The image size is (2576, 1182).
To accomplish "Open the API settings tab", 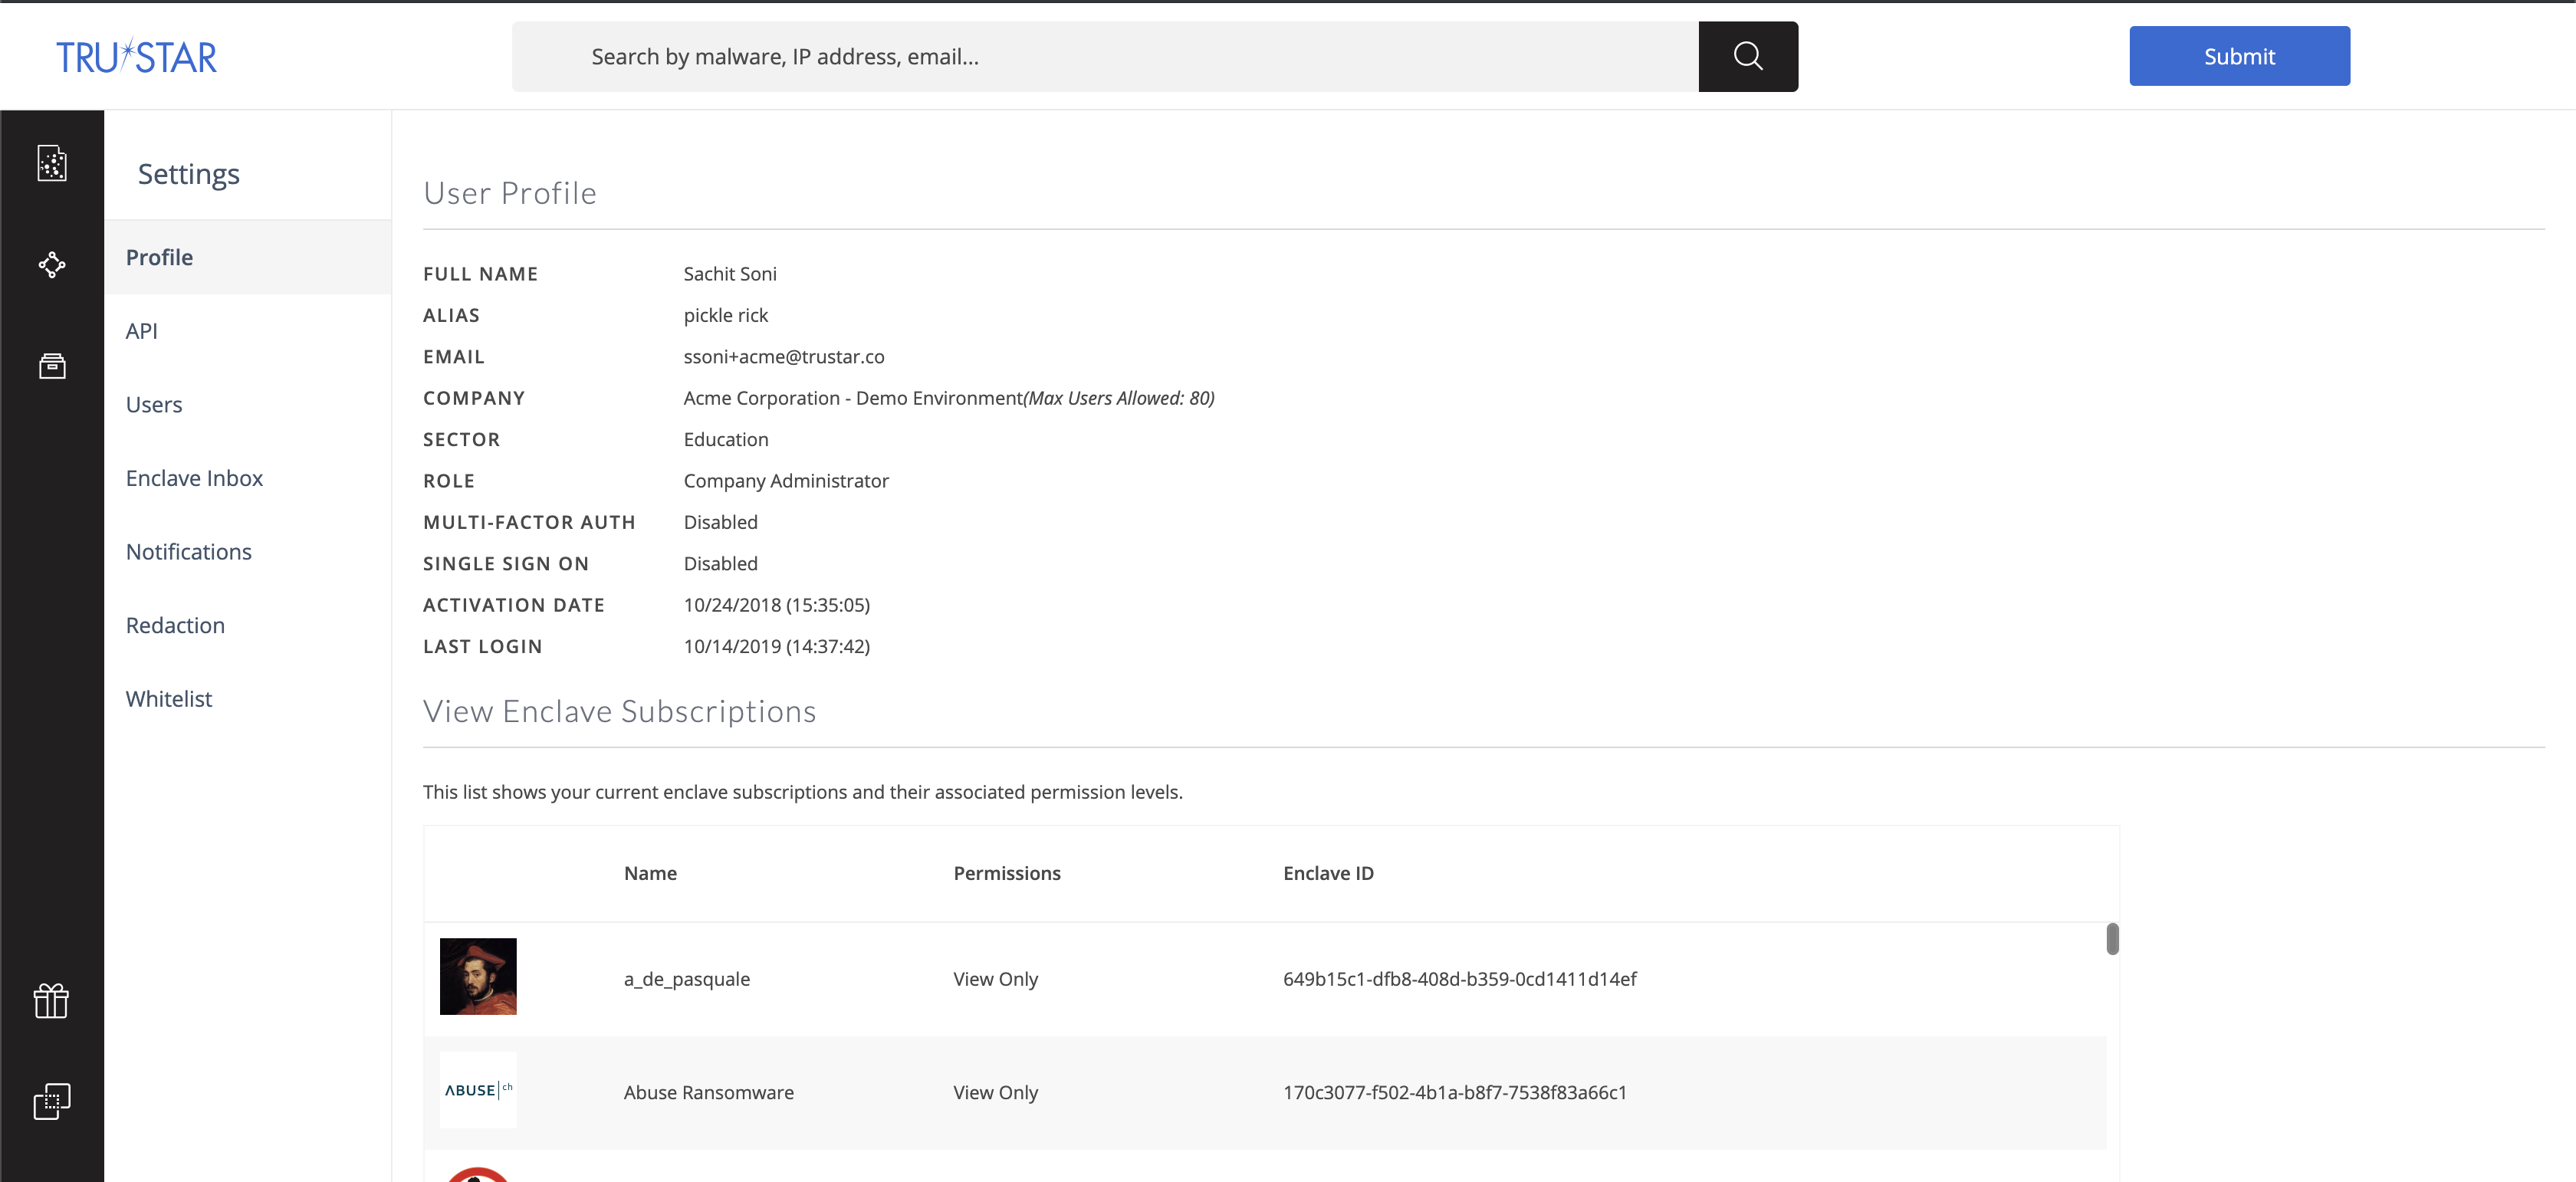I will click(247, 331).
